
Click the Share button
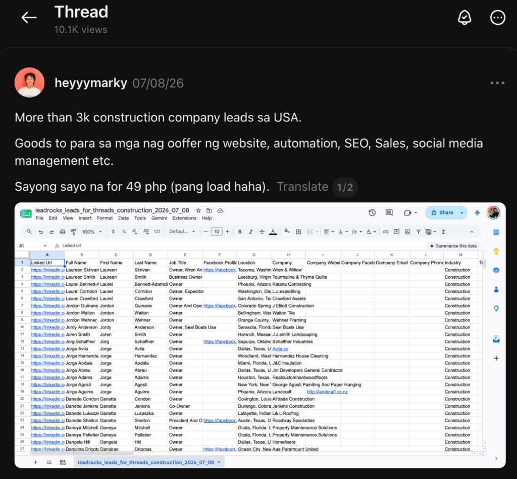[441, 213]
